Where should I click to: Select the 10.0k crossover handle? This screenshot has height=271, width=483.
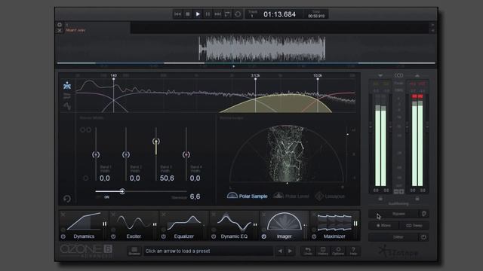[318, 79]
